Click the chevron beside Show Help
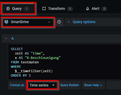Screen dimensions: 121x95 click(x=101, y=85)
